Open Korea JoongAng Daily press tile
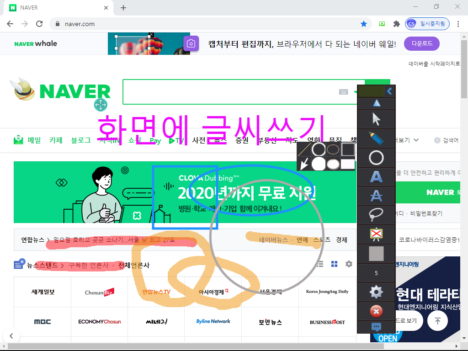Screen dimensions: 468x351 [x=327, y=292]
